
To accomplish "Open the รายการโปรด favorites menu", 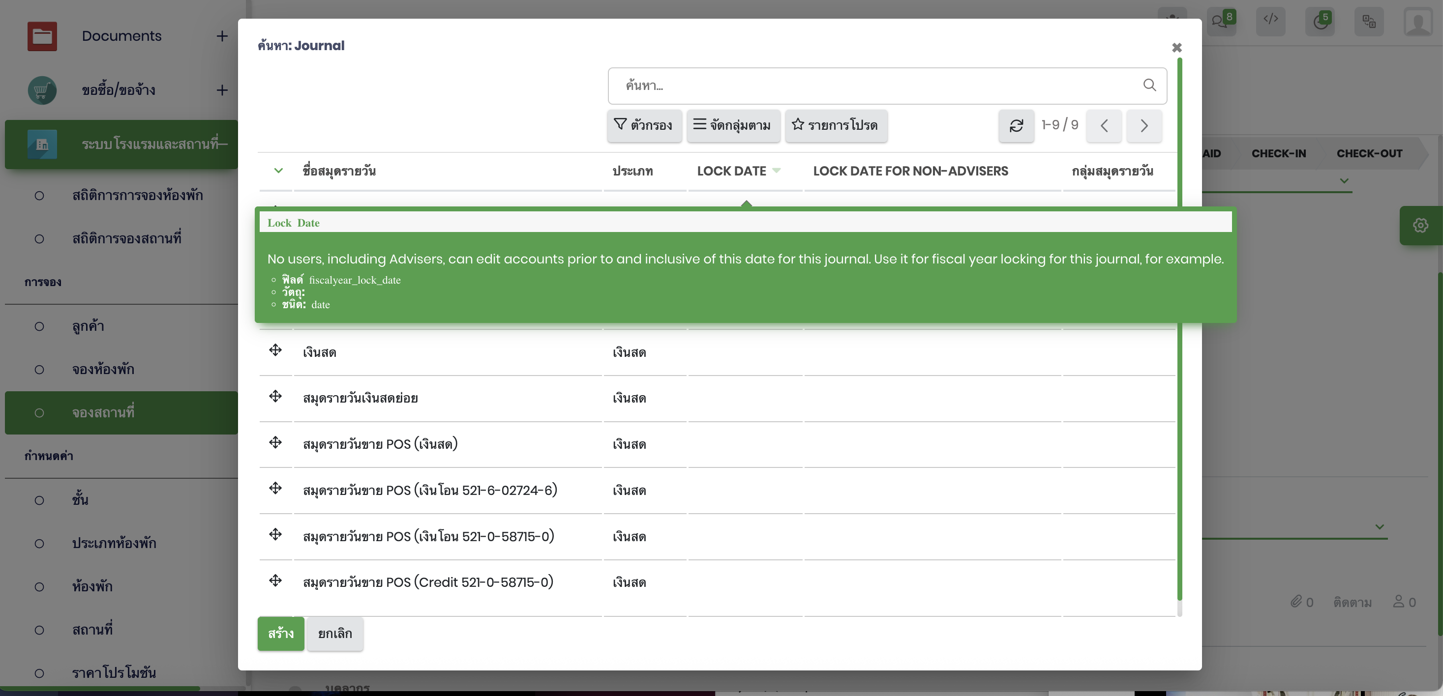I will click(x=835, y=125).
